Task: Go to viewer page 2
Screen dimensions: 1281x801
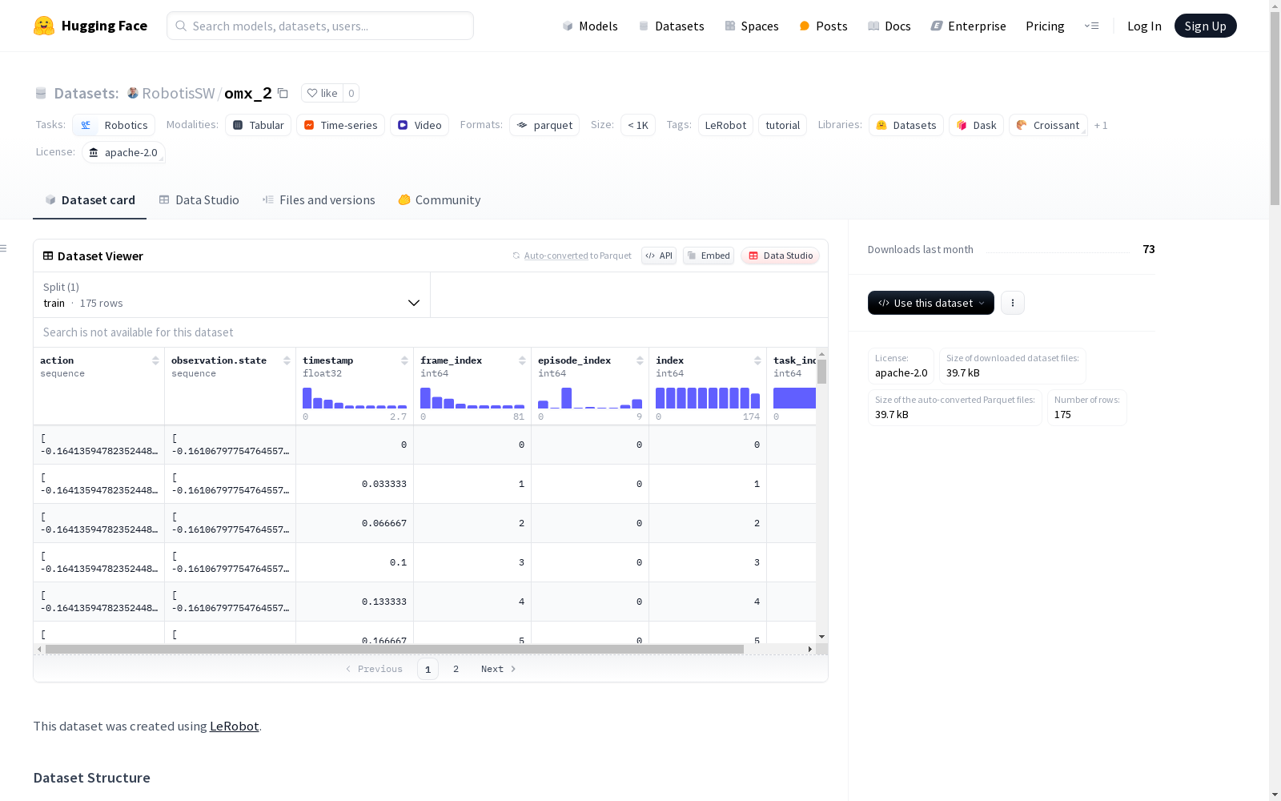Action: coord(456,669)
